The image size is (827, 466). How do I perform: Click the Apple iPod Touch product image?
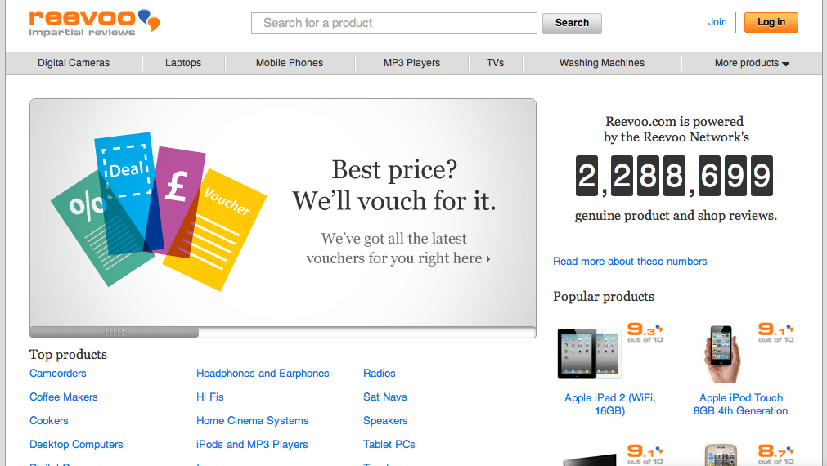tap(721, 353)
